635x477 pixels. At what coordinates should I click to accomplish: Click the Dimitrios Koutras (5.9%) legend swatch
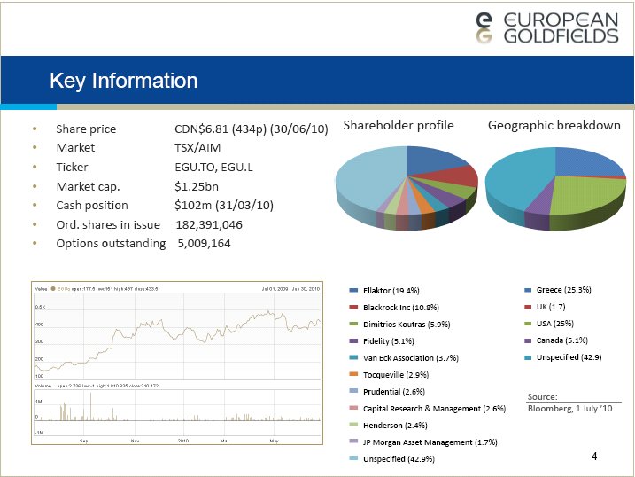pos(353,324)
